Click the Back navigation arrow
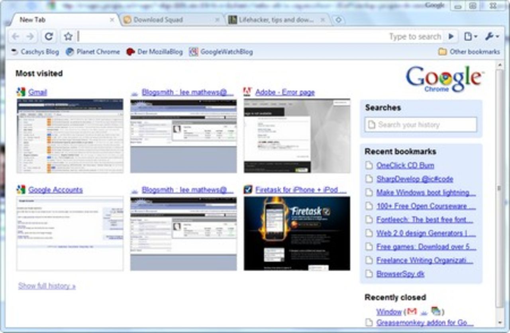This screenshot has height=333, width=510. tap(16, 37)
